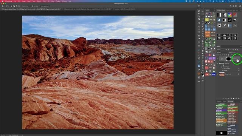Open the tool preset picker dropdown
The width and height of the screenshot is (242, 136).
(7, 6)
